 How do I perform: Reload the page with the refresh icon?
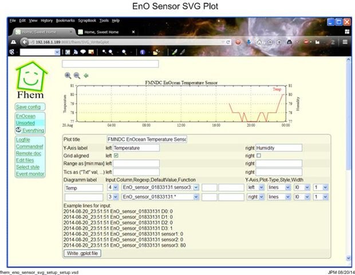point(228,42)
